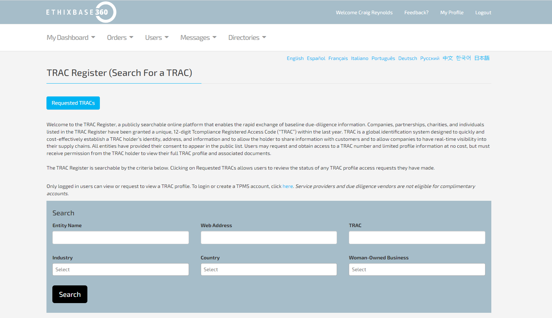This screenshot has height=318, width=552.
Task: Open the Directories menu
Action: tap(247, 37)
